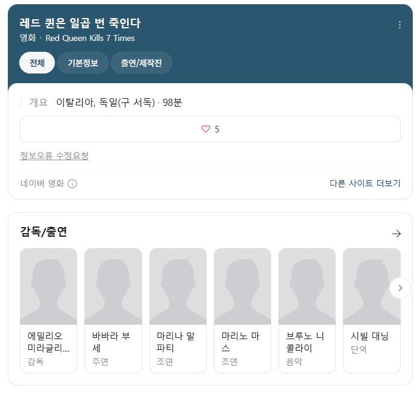Open 시빌 대닝 cast photo
This screenshot has width=420, height=403.
click(371, 287)
